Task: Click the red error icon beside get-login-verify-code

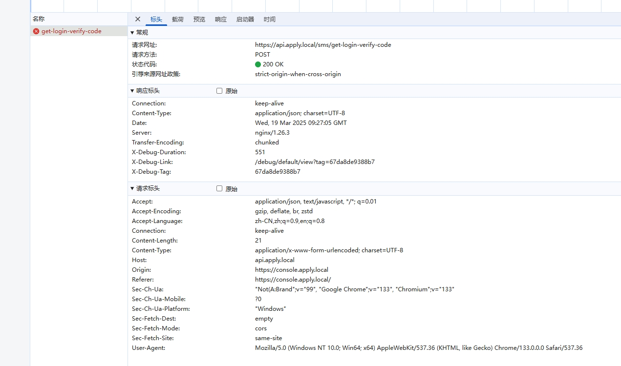Action: [36, 31]
